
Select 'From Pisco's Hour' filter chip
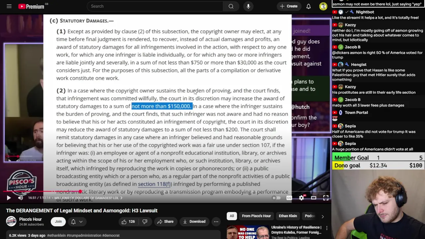pos(256,216)
